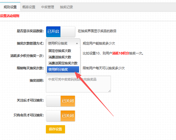176x140 pixels.
Task: Click the 限制每天抽奖次数 label
Action: tap(30, 68)
